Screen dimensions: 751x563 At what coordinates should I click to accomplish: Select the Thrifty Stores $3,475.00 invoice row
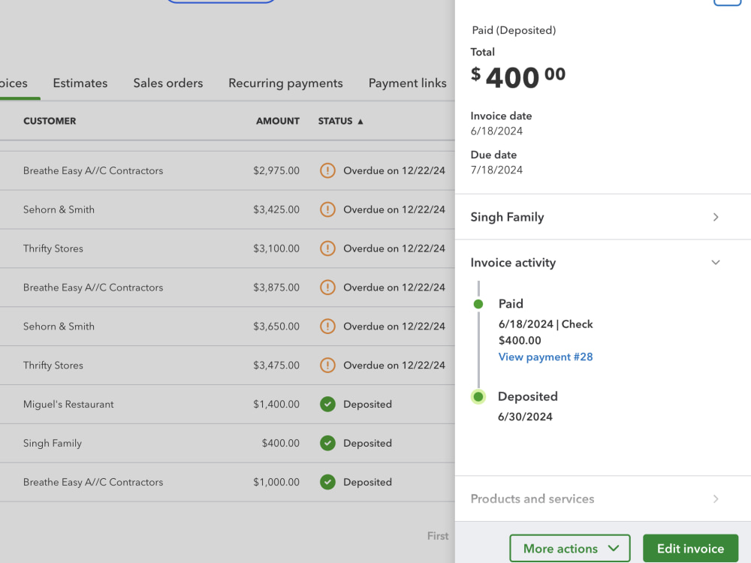pos(228,366)
